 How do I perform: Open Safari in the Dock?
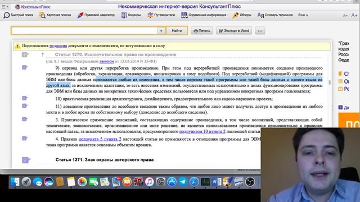194,182
